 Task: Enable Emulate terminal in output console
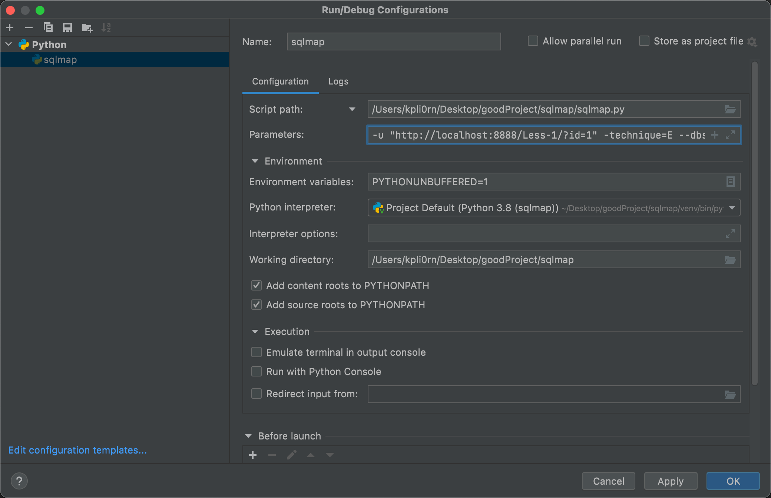[257, 352]
